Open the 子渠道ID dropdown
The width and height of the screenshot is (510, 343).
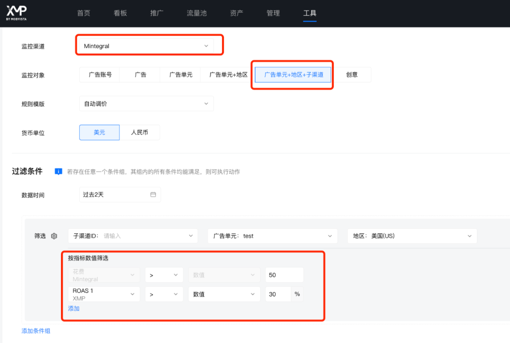pos(132,236)
